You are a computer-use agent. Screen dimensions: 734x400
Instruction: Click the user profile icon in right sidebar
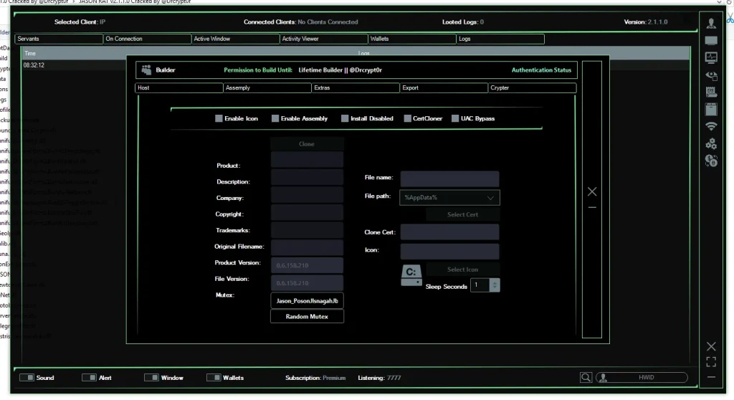click(711, 24)
